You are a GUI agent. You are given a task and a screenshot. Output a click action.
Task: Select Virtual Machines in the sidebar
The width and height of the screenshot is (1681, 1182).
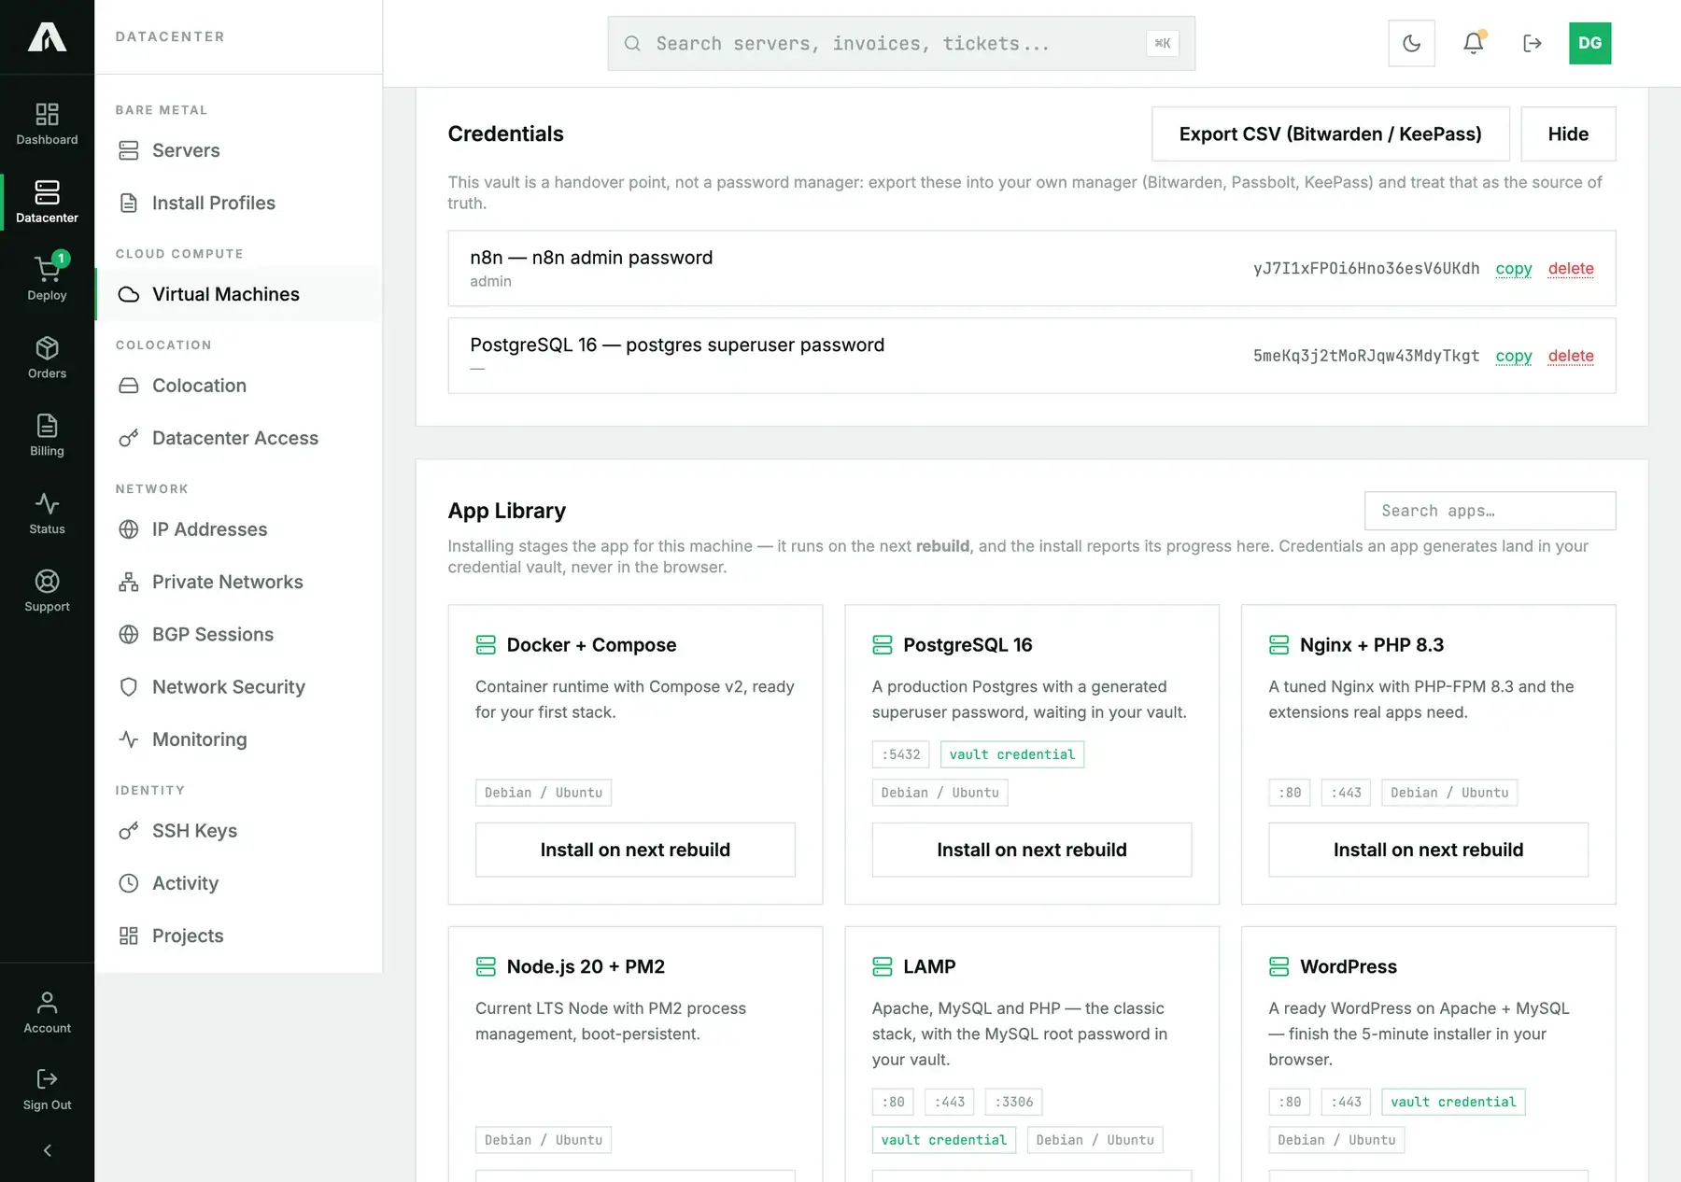pyautogui.click(x=238, y=294)
